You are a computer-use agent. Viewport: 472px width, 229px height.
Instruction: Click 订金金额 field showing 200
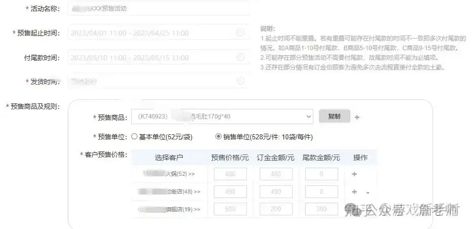[276, 209]
